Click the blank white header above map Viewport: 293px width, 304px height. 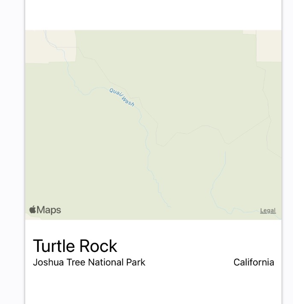click(153, 15)
